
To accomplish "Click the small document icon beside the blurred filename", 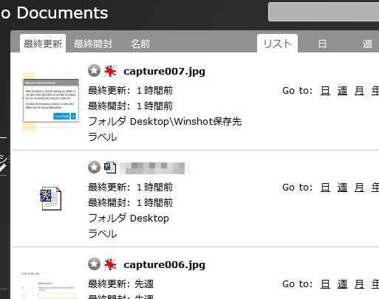I will pyautogui.click(x=110, y=168).
